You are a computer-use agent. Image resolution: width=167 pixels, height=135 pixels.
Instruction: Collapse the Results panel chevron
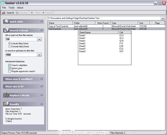(x=41, y=104)
